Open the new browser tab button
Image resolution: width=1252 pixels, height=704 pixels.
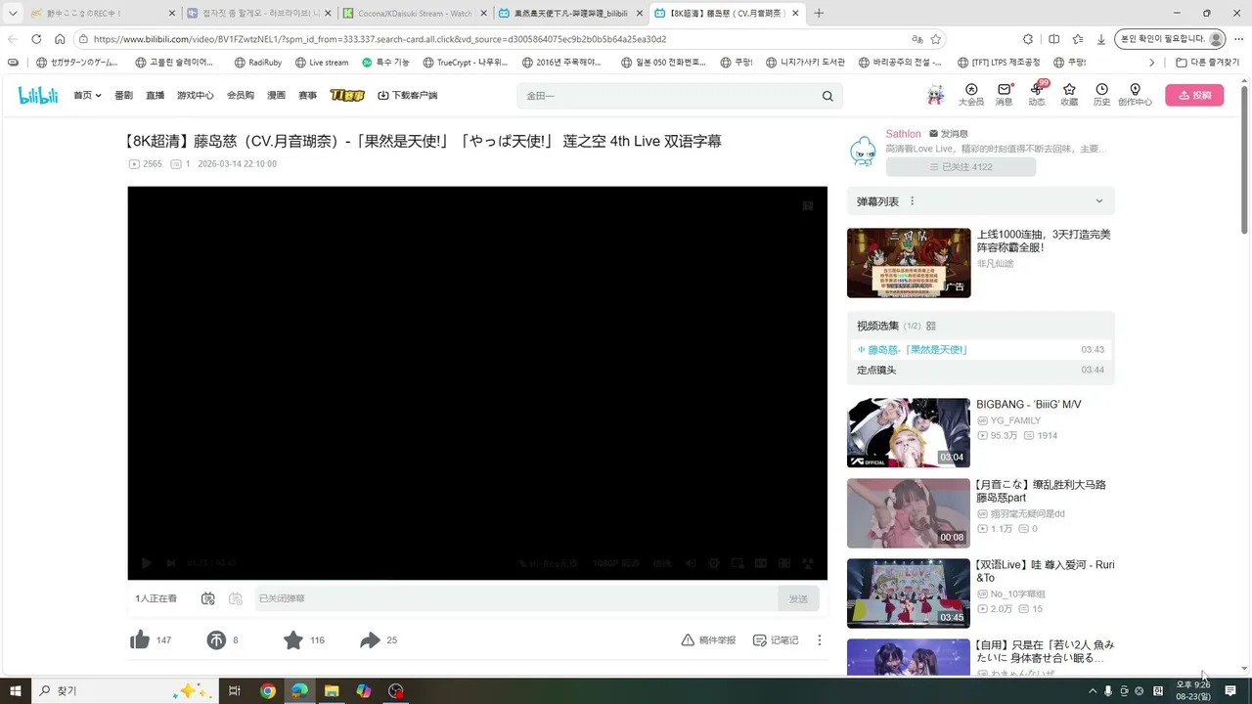pos(819,13)
